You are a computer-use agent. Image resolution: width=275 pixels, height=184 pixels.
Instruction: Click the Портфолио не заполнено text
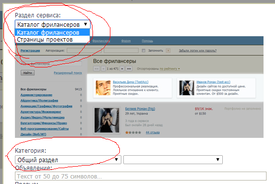coord(243,109)
